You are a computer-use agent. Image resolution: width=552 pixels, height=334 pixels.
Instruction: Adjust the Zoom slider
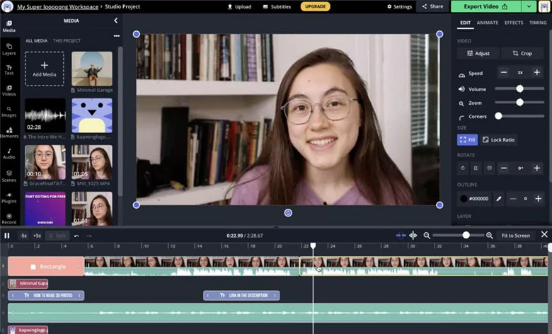[x=519, y=103]
